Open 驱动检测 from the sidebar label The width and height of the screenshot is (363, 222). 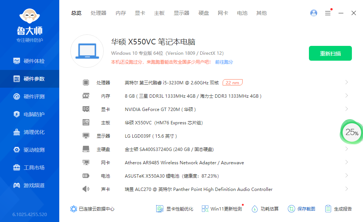click(34, 150)
